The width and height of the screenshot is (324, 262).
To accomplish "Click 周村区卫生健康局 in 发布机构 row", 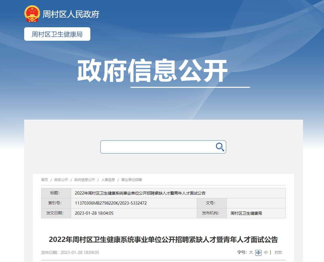I will point(246,213).
